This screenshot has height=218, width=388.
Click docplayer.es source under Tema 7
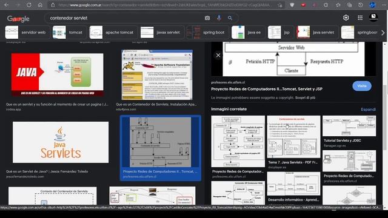(277, 167)
